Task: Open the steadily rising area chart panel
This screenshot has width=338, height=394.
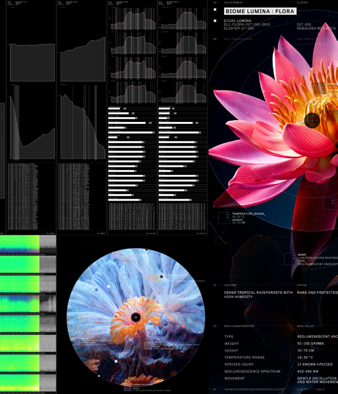Action: point(83,59)
